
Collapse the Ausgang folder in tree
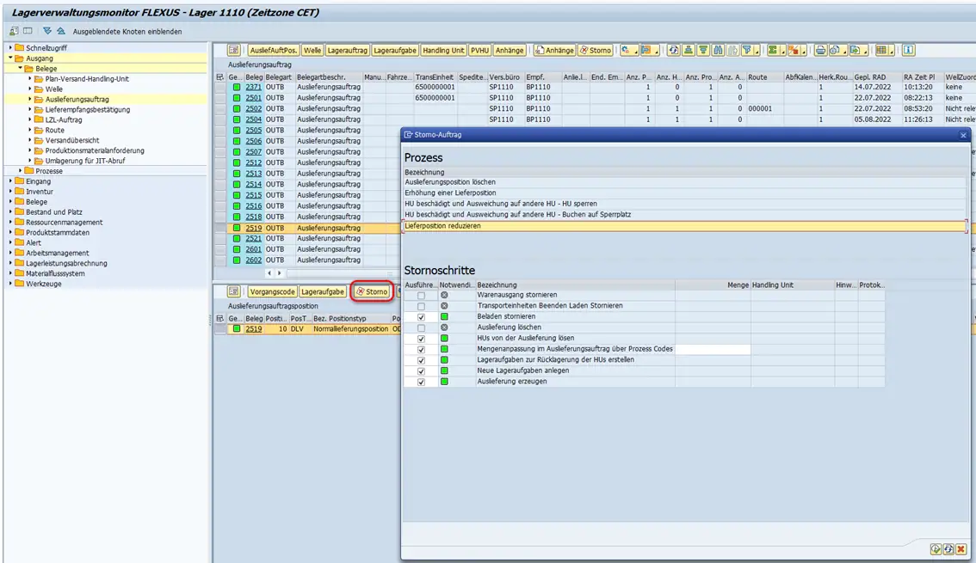pos(10,58)
